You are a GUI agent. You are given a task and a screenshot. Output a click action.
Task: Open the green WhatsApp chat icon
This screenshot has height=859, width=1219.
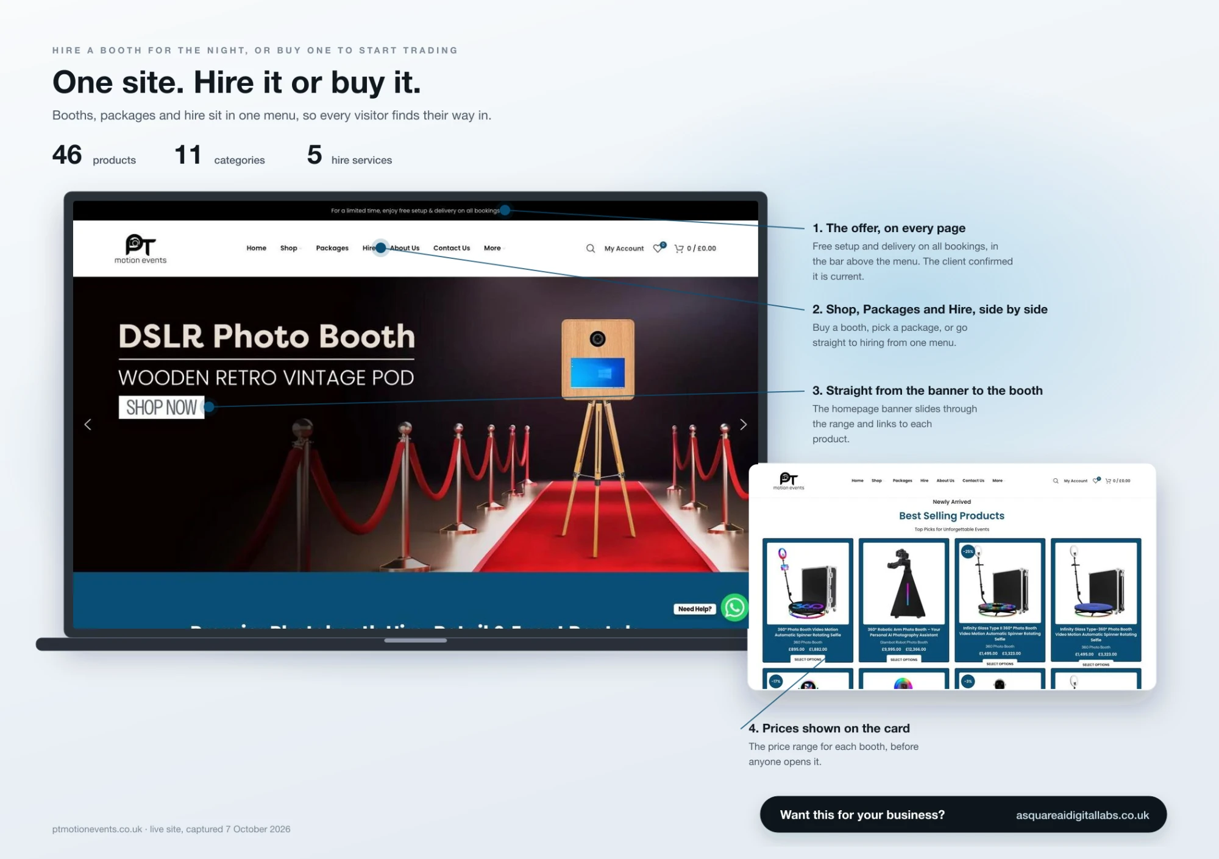(734, 608)
